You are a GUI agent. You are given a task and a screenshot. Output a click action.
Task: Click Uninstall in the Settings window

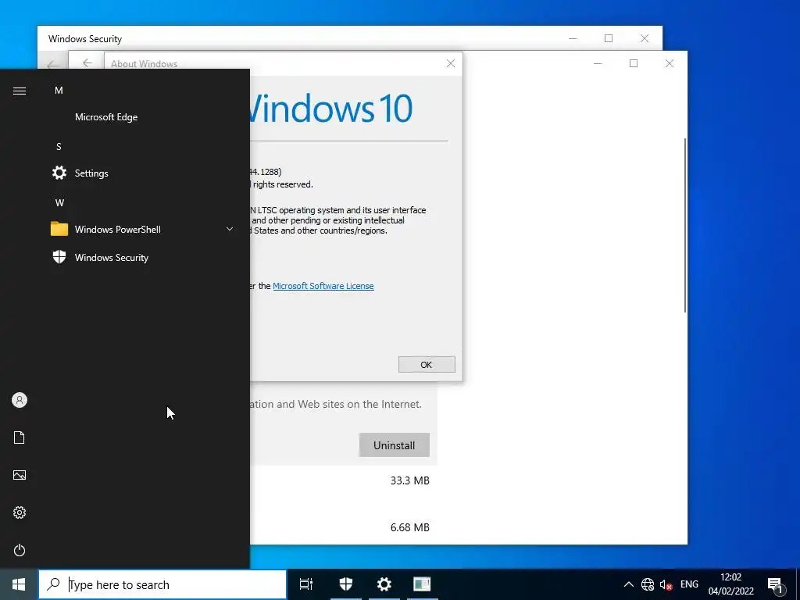(394, 445)
